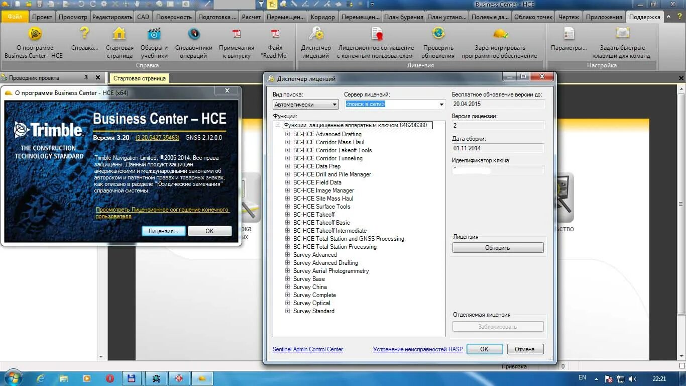Show hidden tray icons arrow

point(596,379)
